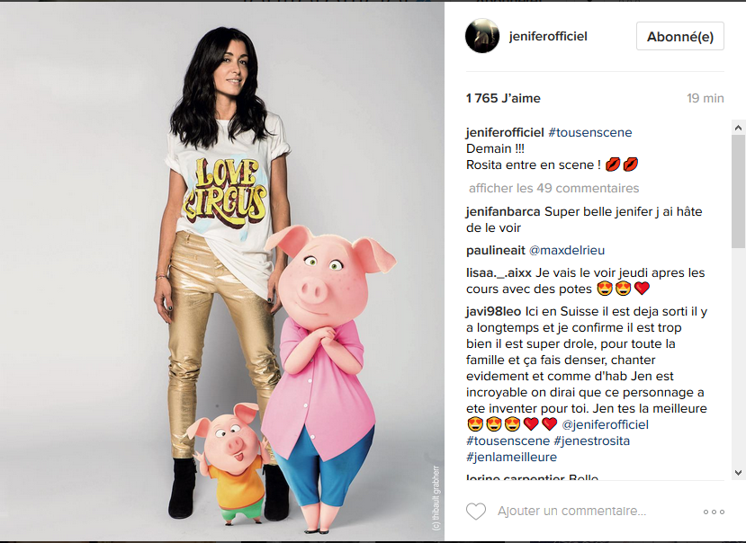Toggle the Abonné(e) subscription button
Screen dimensions: 746x543
pyautogui.click(x=680, y=36)
